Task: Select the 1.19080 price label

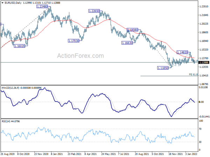Action: point(132,30)
